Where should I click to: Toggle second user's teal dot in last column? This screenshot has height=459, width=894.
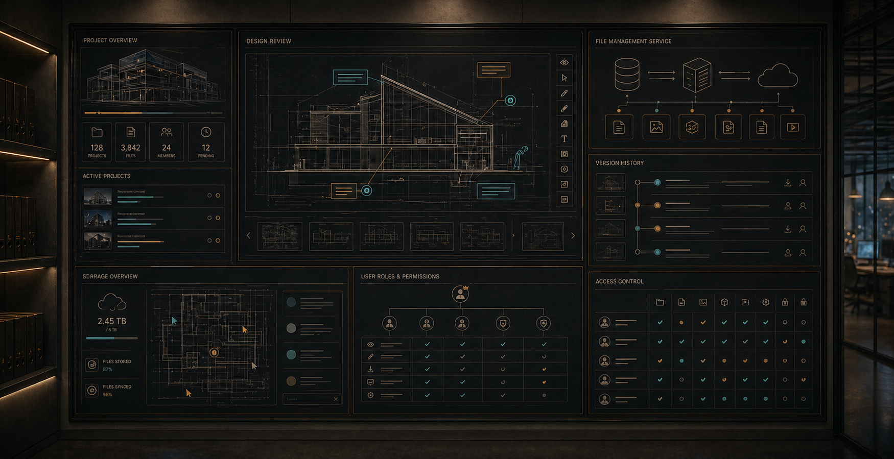pos(804,342)
